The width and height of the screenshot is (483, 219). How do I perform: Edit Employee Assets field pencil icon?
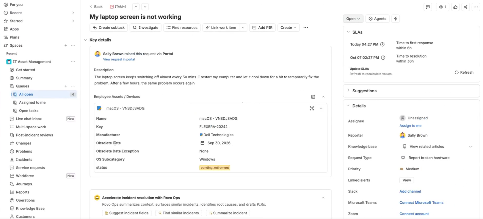(313, 97)
